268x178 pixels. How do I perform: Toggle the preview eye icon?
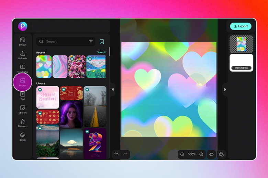211,154
